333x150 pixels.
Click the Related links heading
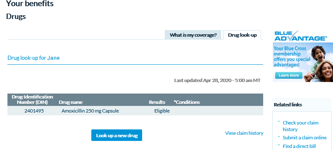(288, 105)
